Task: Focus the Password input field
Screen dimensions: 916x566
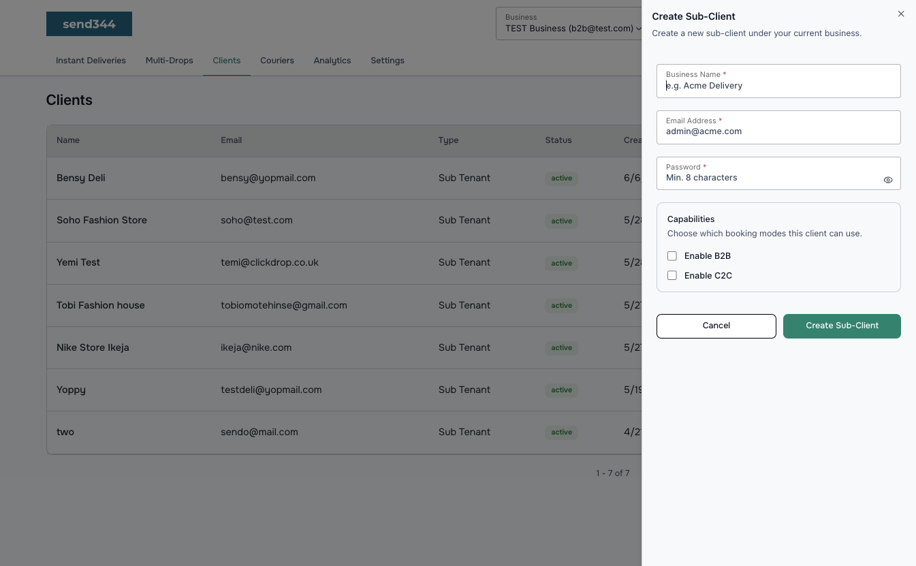Action: [778, 173]
